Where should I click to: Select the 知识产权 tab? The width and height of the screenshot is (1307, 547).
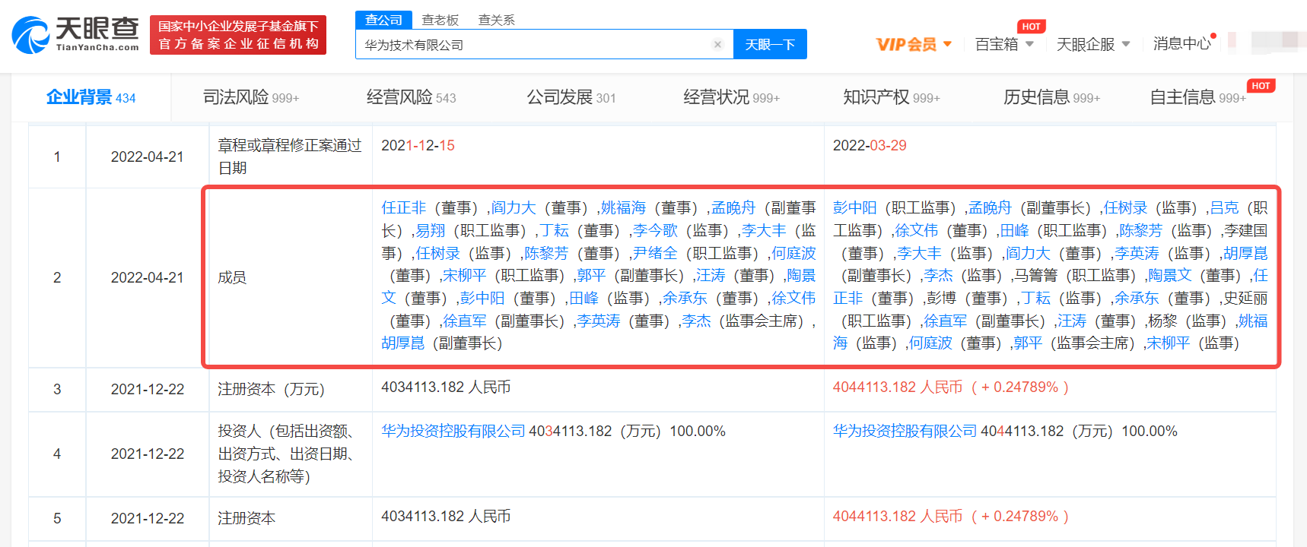pyautogui.click(x=892, y=97)
